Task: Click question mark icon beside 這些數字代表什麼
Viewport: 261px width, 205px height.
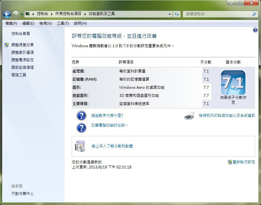Action: point(81,116)
